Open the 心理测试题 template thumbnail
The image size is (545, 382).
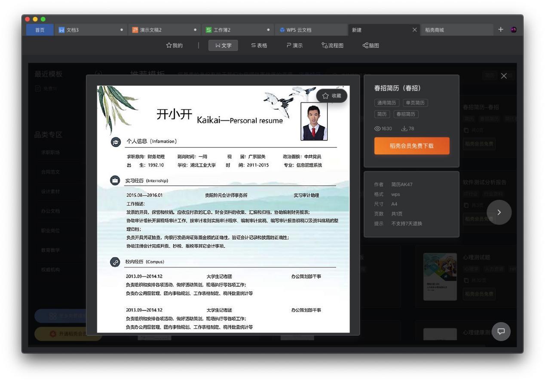click(x=439, y=275)
